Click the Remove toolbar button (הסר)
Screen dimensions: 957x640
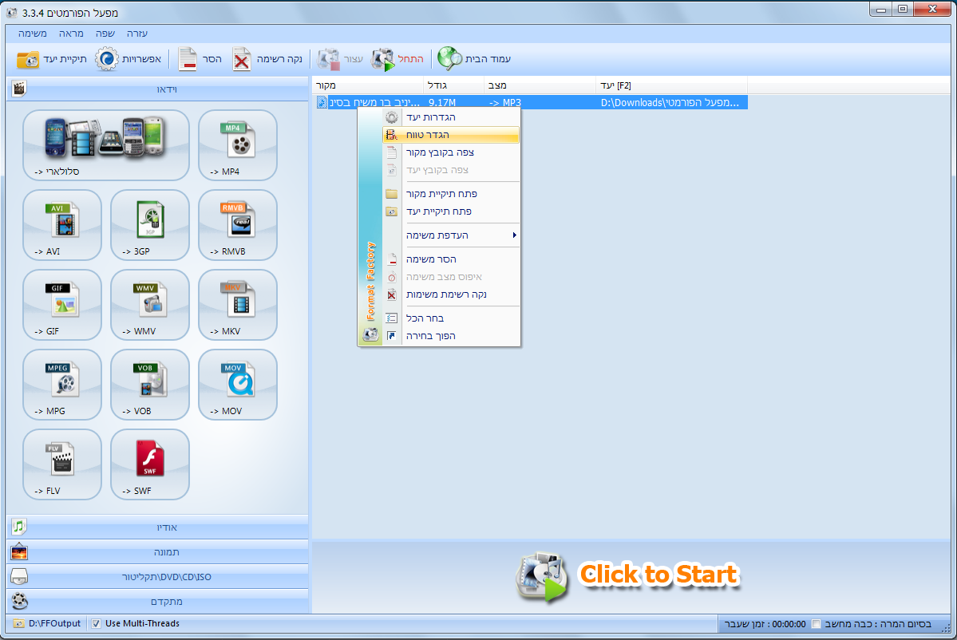pos(200,59)
